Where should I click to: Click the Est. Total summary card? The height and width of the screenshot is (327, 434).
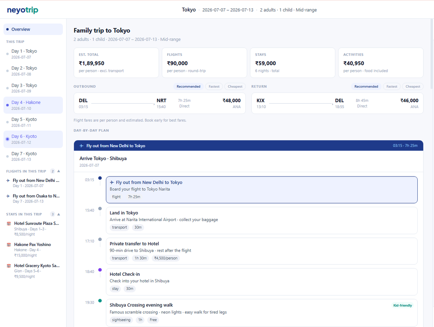coord(116,63)
